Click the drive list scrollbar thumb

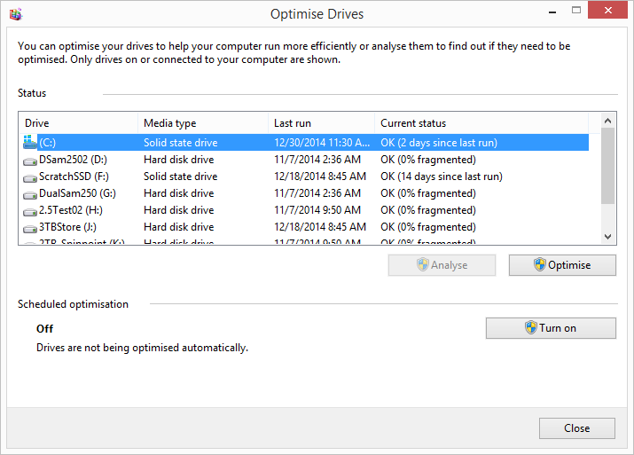click(607, 166)
